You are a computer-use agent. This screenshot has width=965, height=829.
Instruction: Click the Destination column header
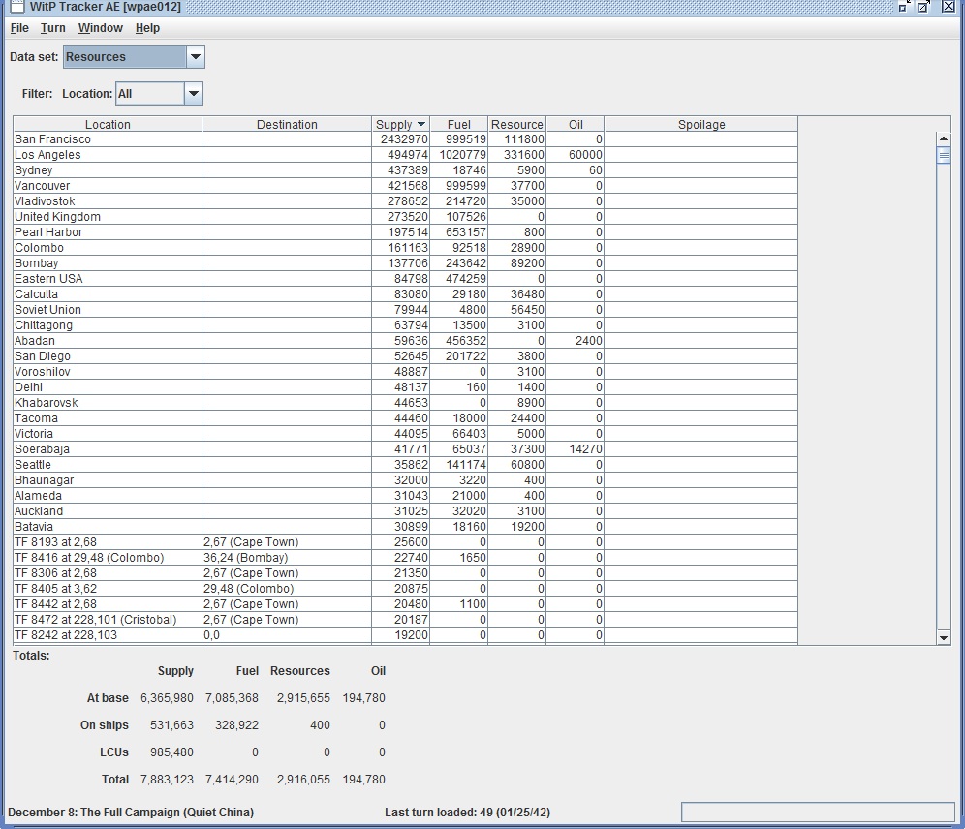(x=287, y=125)
